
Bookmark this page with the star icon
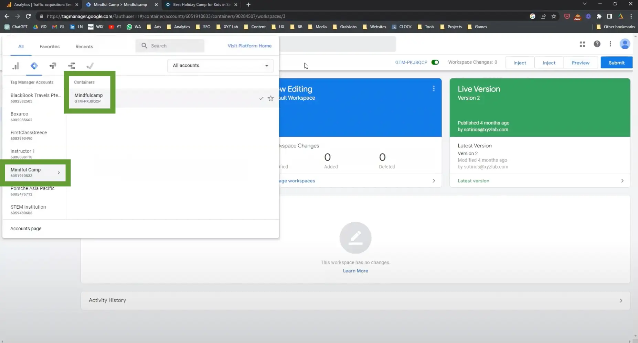coord(554,16)
